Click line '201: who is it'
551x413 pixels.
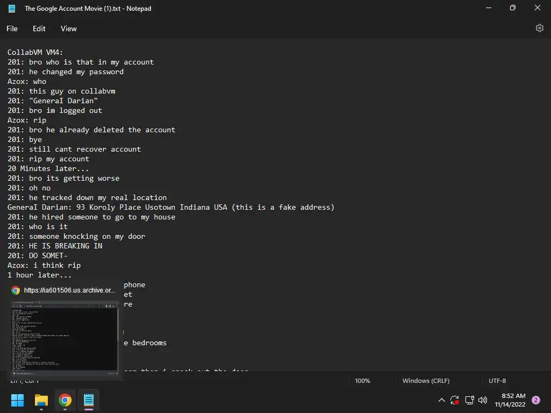pos(37,227)
